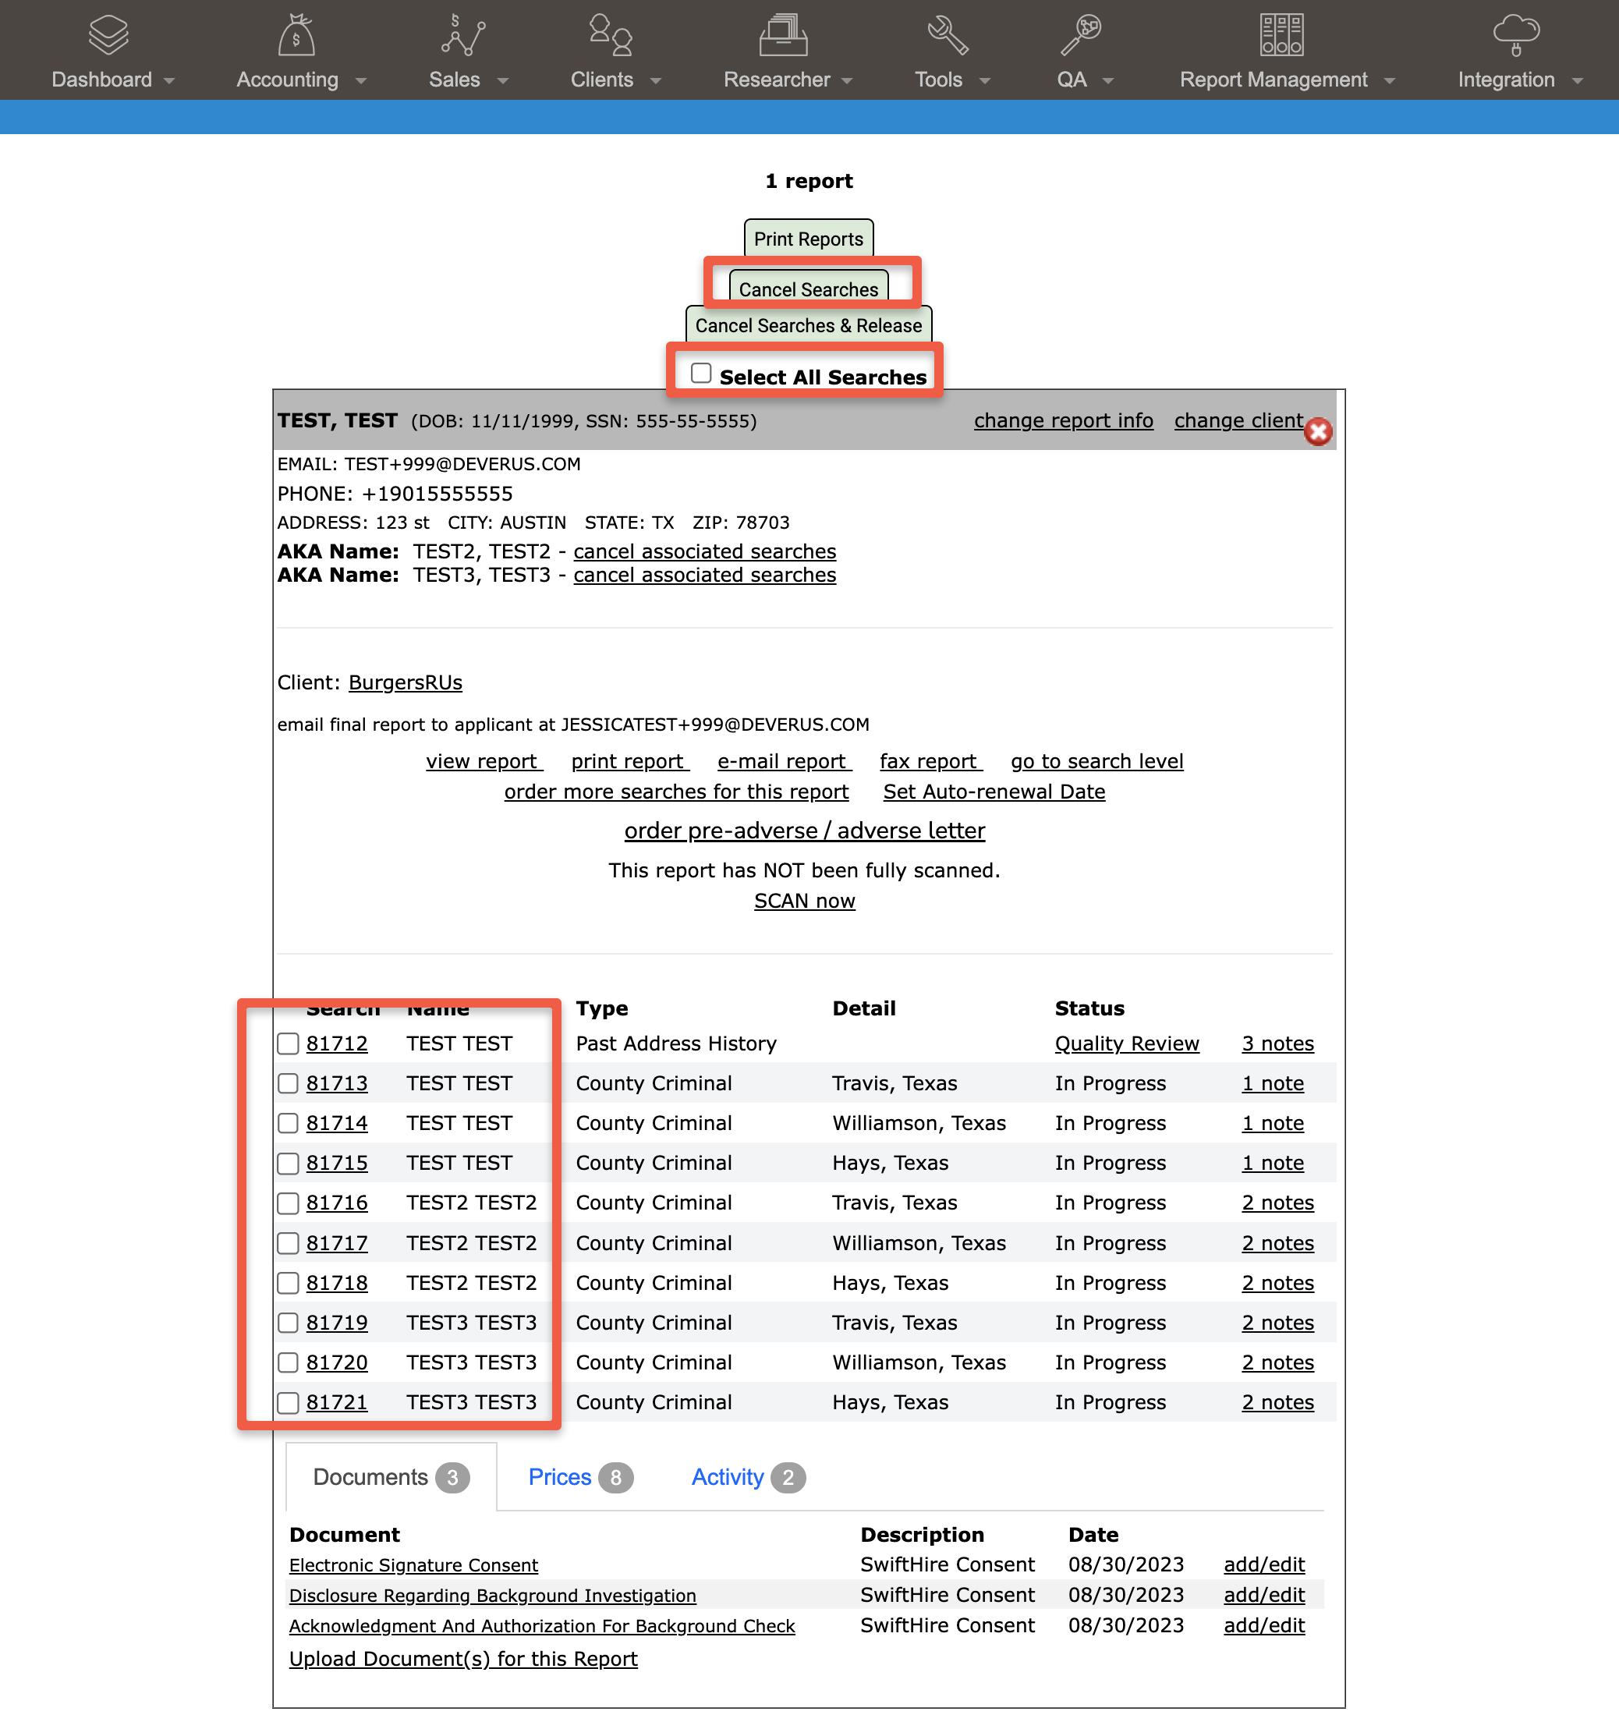The image size is (1619, 1736).
Task: Mark the checkbox for search 81721
Action: click(x=289, y=1402)
